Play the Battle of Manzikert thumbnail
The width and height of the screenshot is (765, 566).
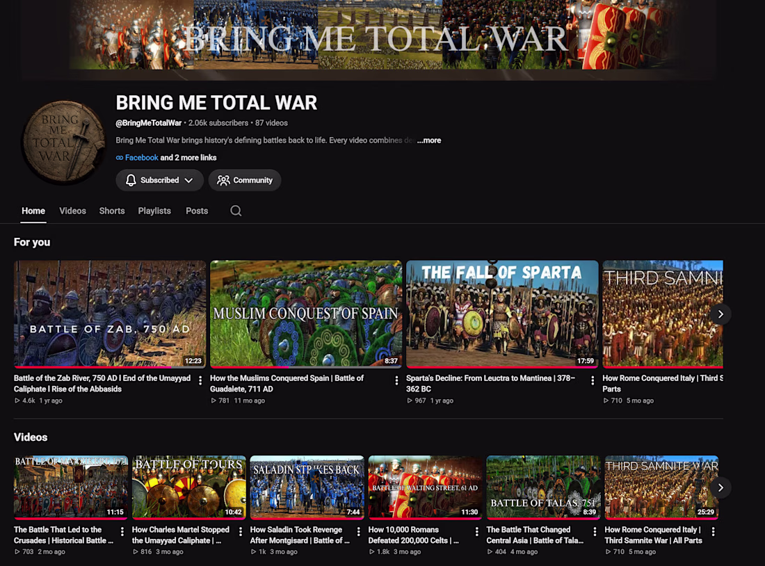[x=71, y=487]
